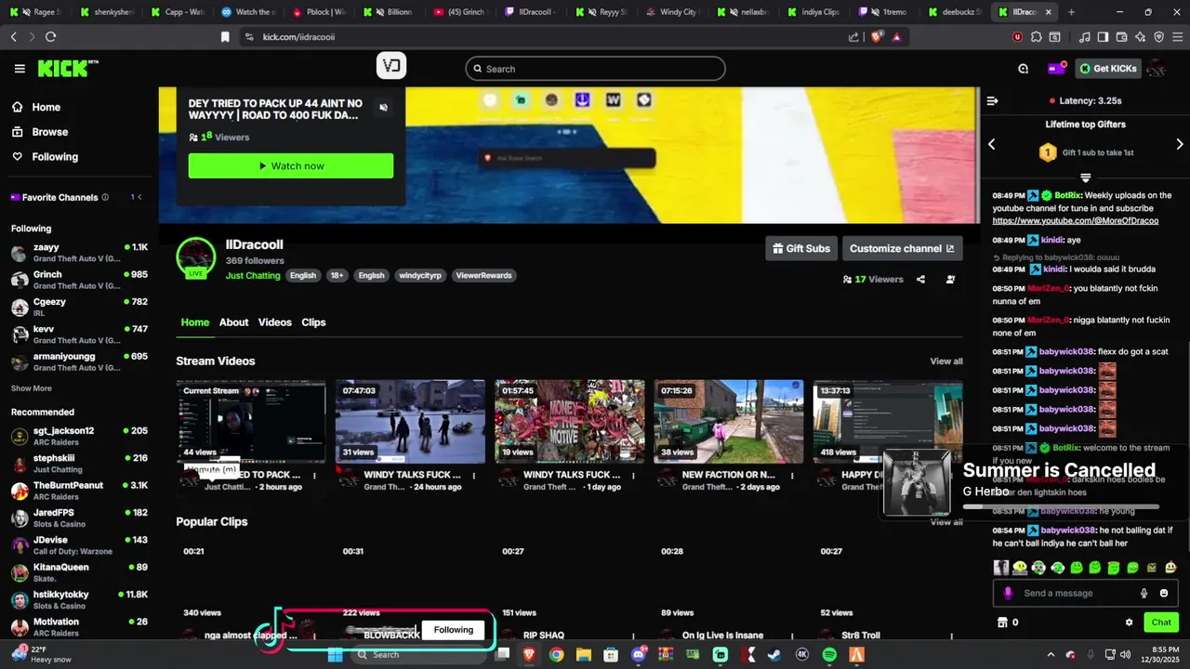Collapse the chat panel
Screen dimensions: 1190x669
(992, 100)
